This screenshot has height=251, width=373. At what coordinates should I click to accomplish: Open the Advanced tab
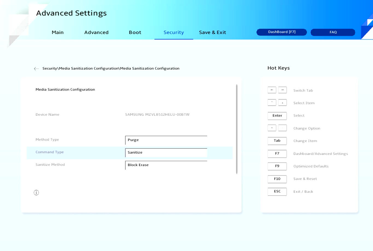96,33
